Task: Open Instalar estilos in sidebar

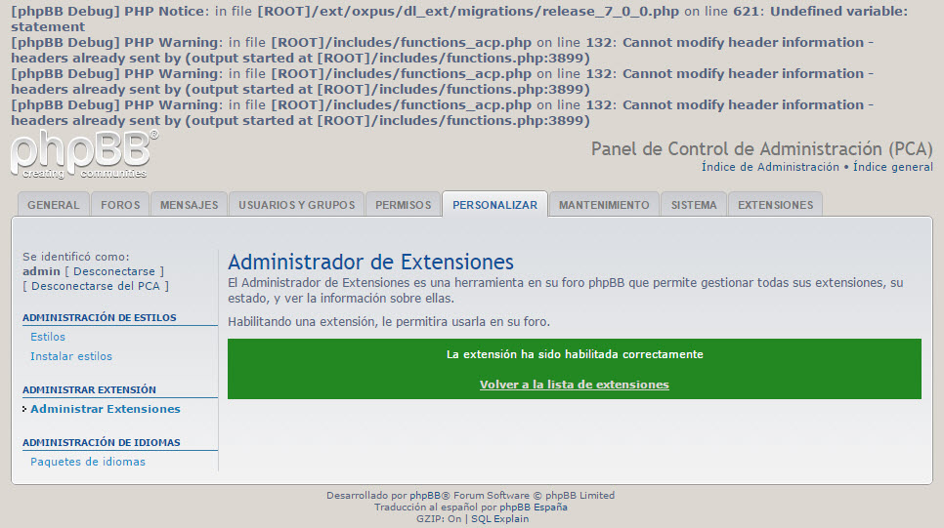Action: tap(71, 356)
